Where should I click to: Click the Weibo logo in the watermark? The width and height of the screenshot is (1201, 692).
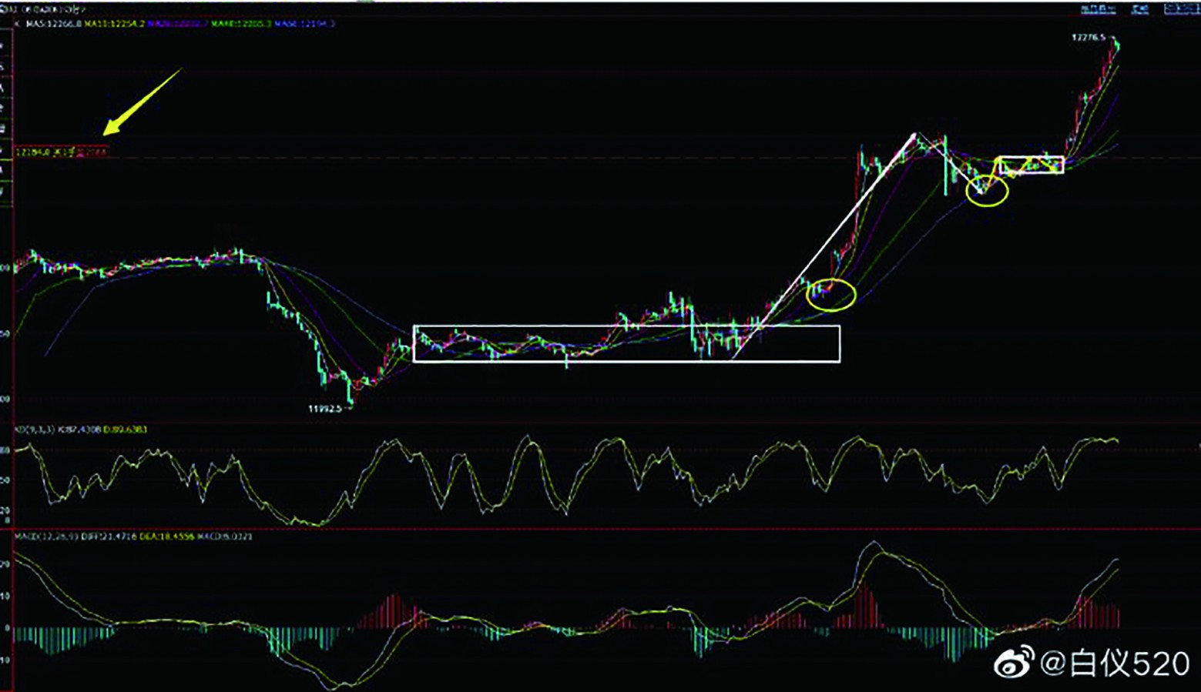click(1015, 664)
